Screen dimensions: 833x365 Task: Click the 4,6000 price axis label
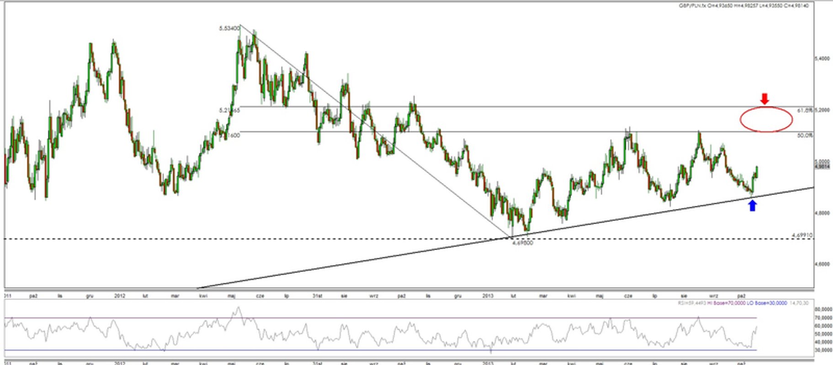(822, 264)
